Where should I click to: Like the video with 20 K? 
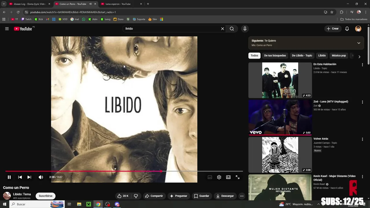coord(123,196)
